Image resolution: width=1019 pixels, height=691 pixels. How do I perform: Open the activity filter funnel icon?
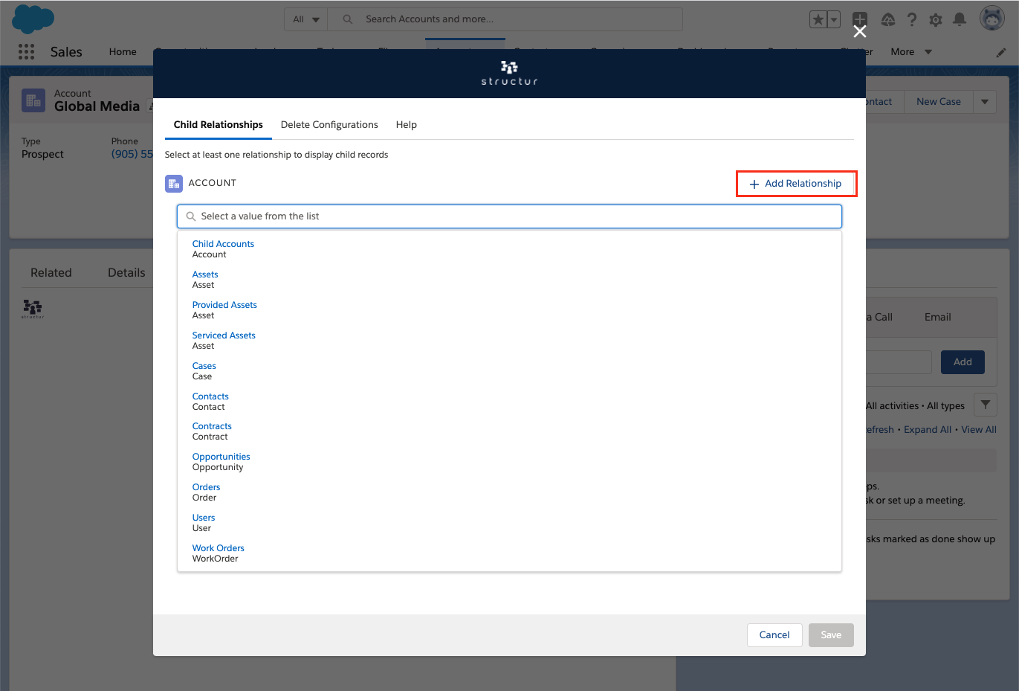pyautogui.click(x=985, y=405)
